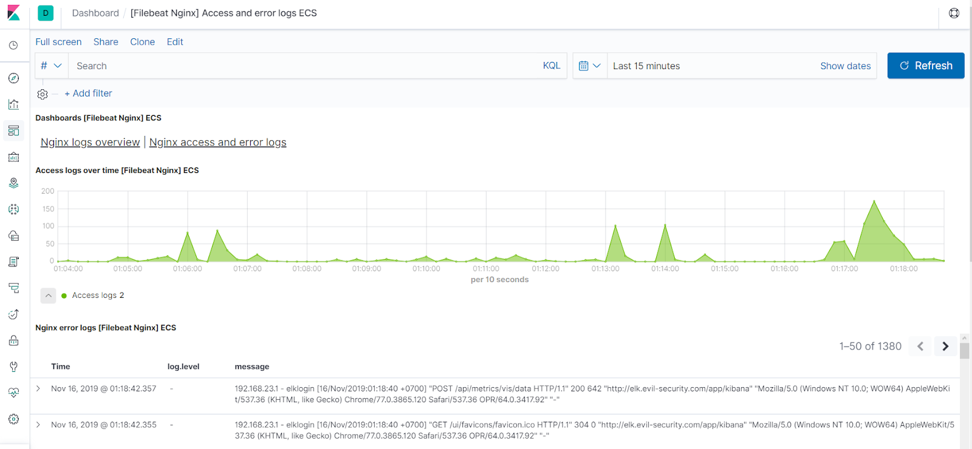Click Access logs 2 legend label
972x449 pixels.
[98, 295]
